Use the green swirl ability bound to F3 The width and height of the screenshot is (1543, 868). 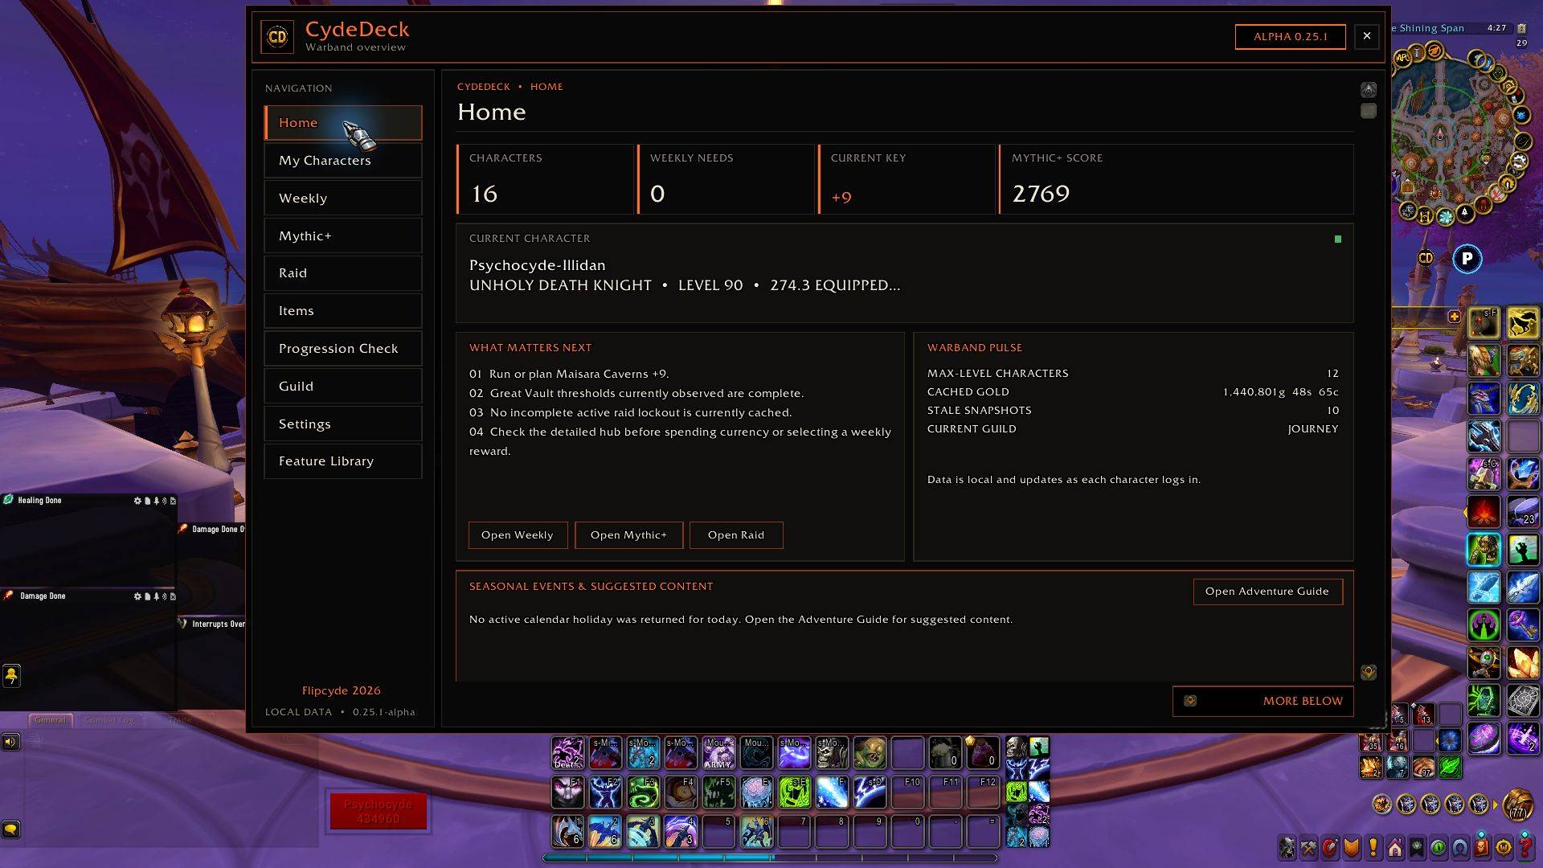tap(643, 792)
